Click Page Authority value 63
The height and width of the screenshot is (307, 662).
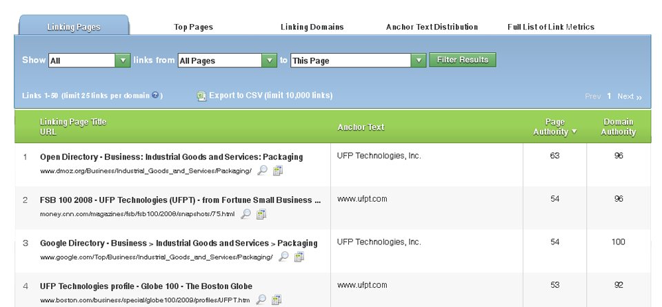pyautogui.click(x=554, y=156)
